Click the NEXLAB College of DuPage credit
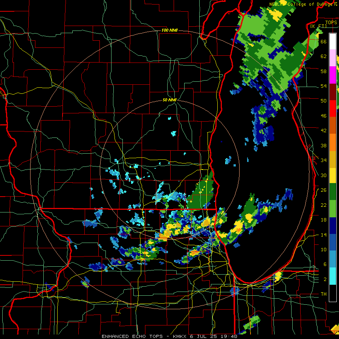The height and width of the screenshot is (339, 339). point(303,4)
